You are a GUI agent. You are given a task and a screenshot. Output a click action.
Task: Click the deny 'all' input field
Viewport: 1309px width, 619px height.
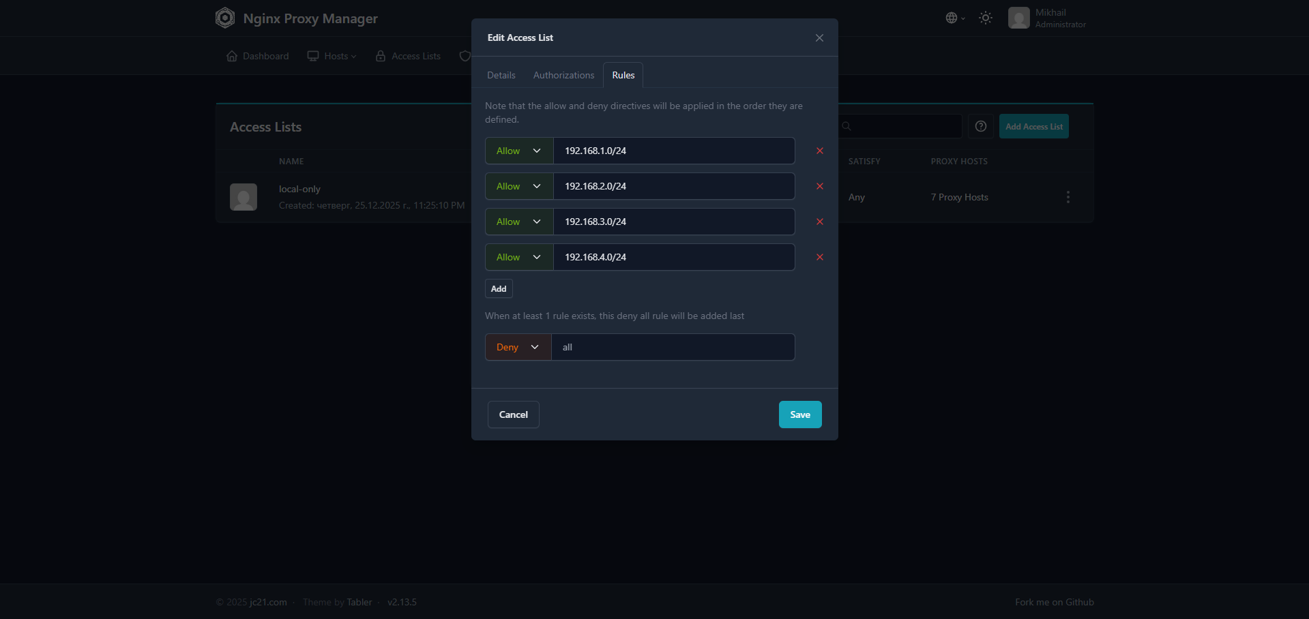click(x=673, y=347)
